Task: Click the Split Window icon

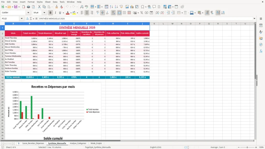Action: (176, 7)
